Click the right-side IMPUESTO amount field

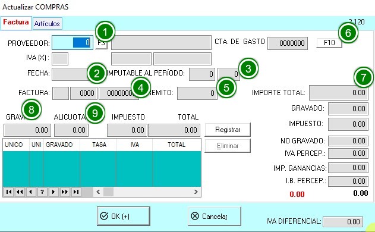pyautogui.click(x=348, y=124)
